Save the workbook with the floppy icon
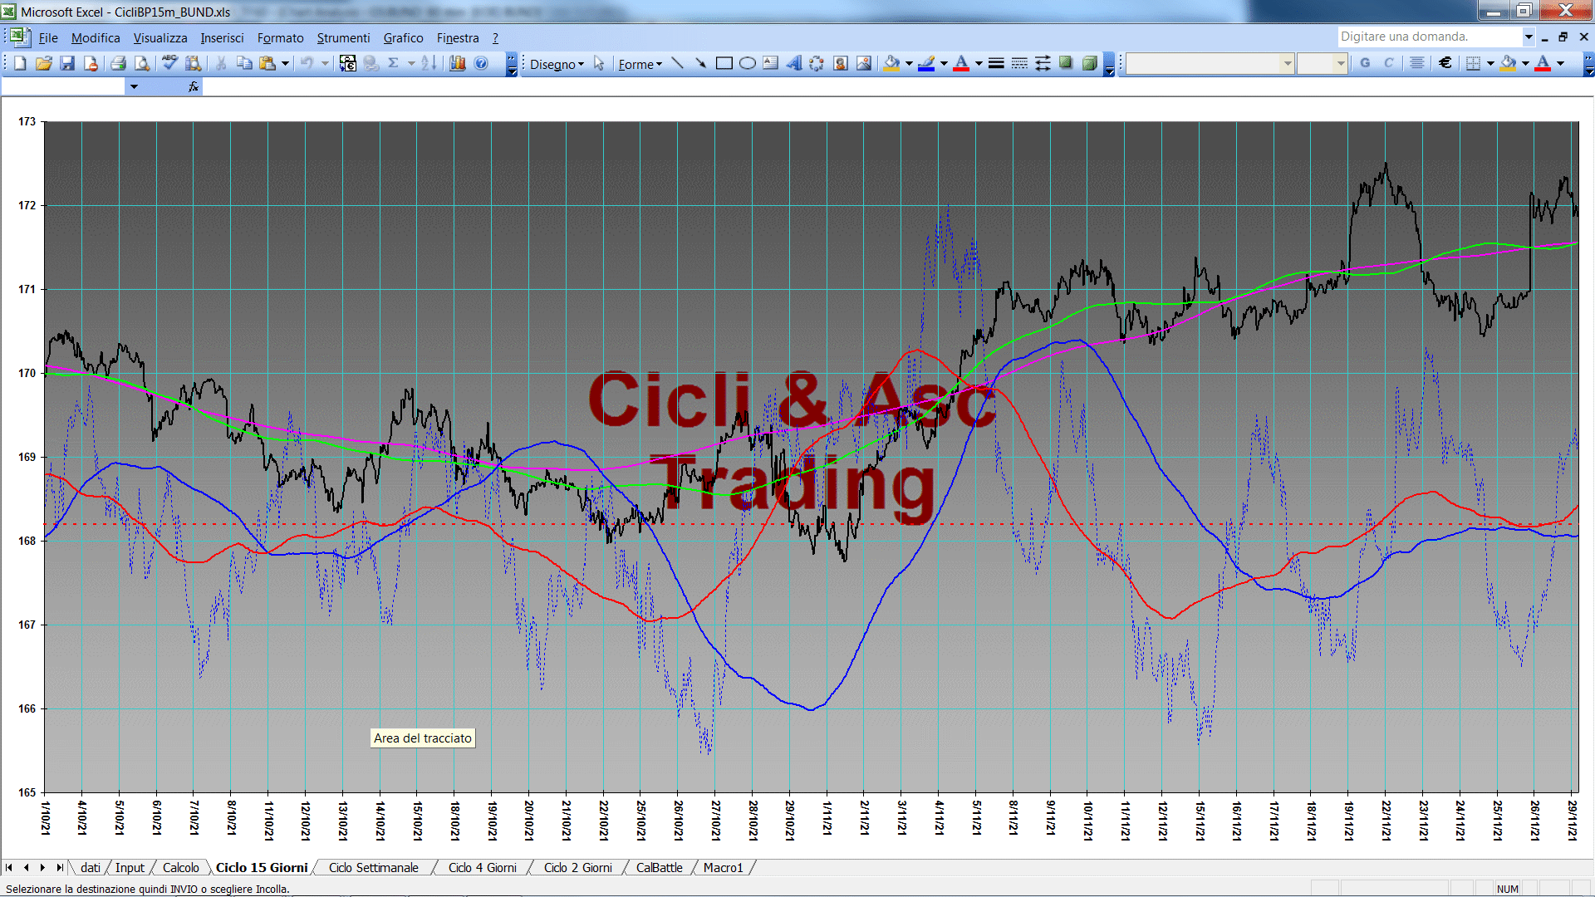1595x897 pixels. click(67, 63)
